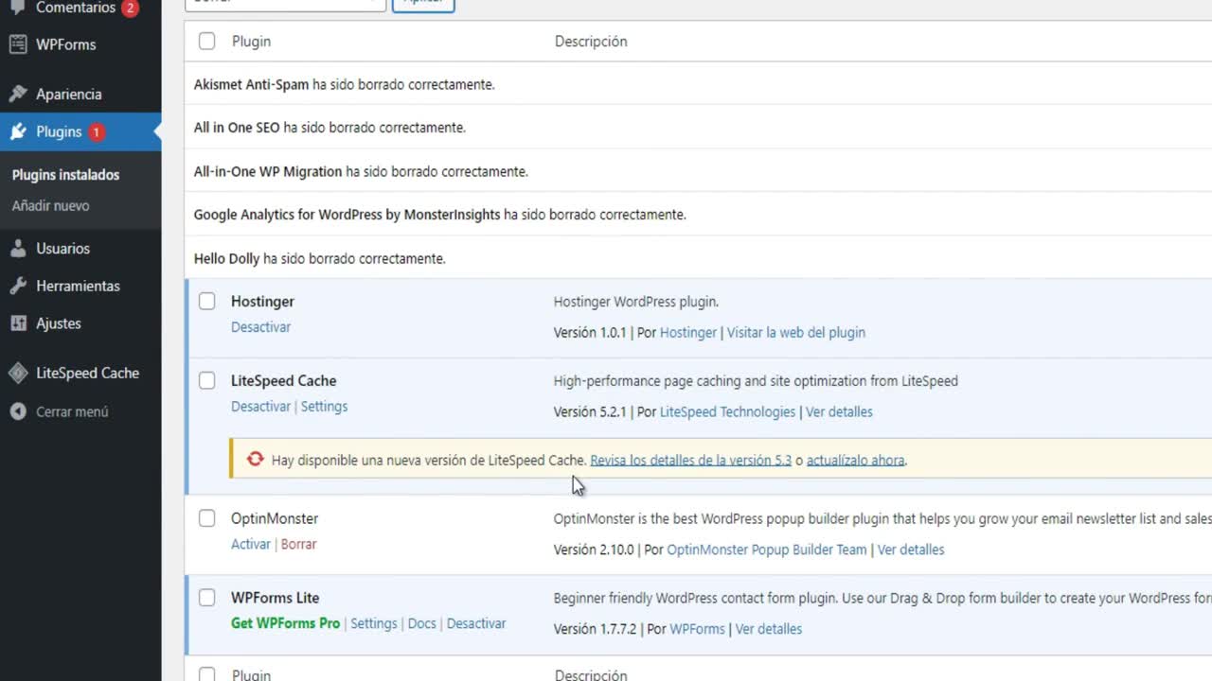Open WPForms Lite Settings link
The height and width of the screenshot is (681, 1212).
click(374, 624)
